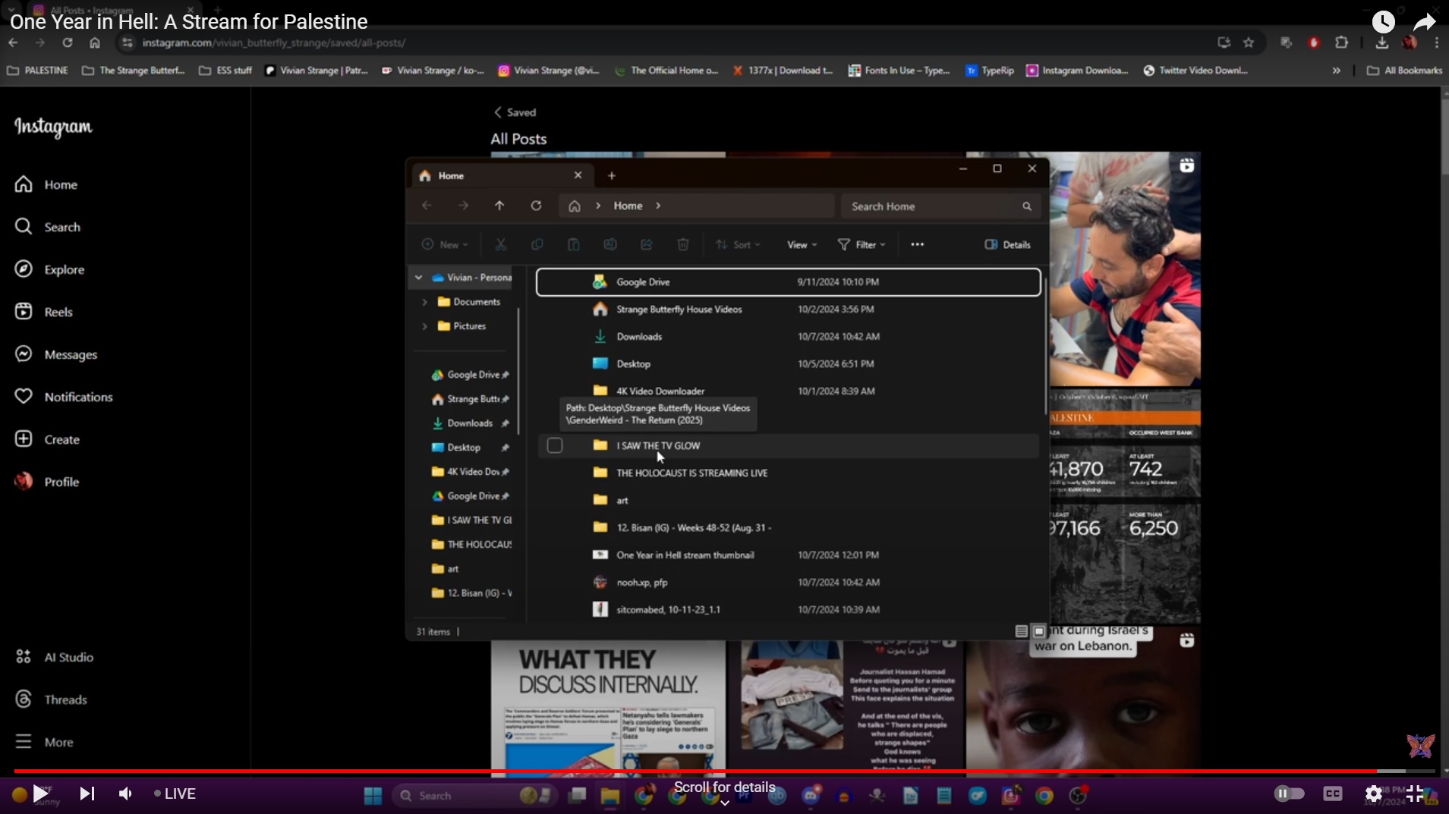Toggle closed captions CC button

tap(1333, 794)
